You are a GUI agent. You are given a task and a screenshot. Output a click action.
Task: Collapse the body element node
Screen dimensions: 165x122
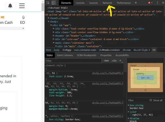[49, 22]
